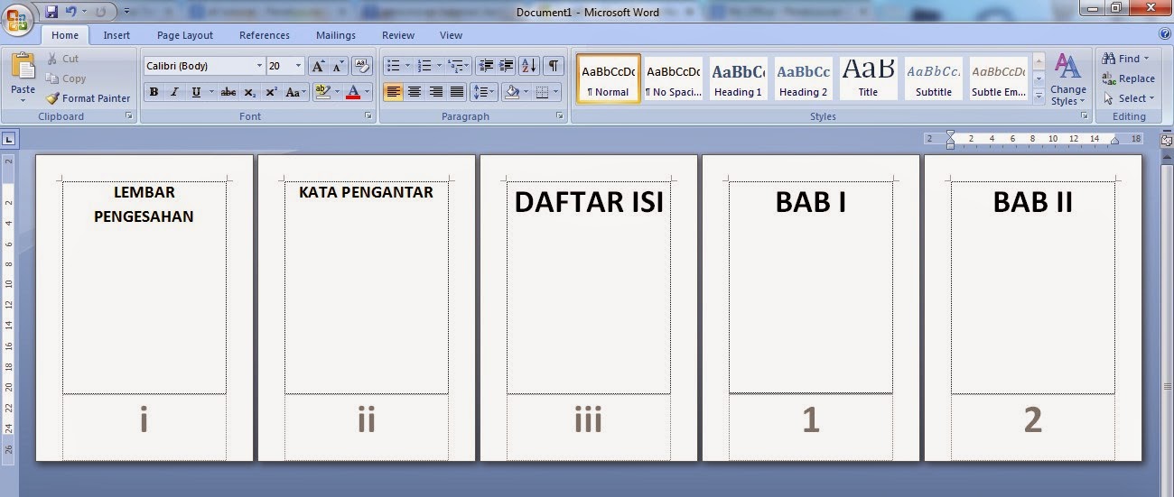This screenshot has height=497, width=1174.
Task: Apply a numbered list
Action: click(x=424, y=66)
